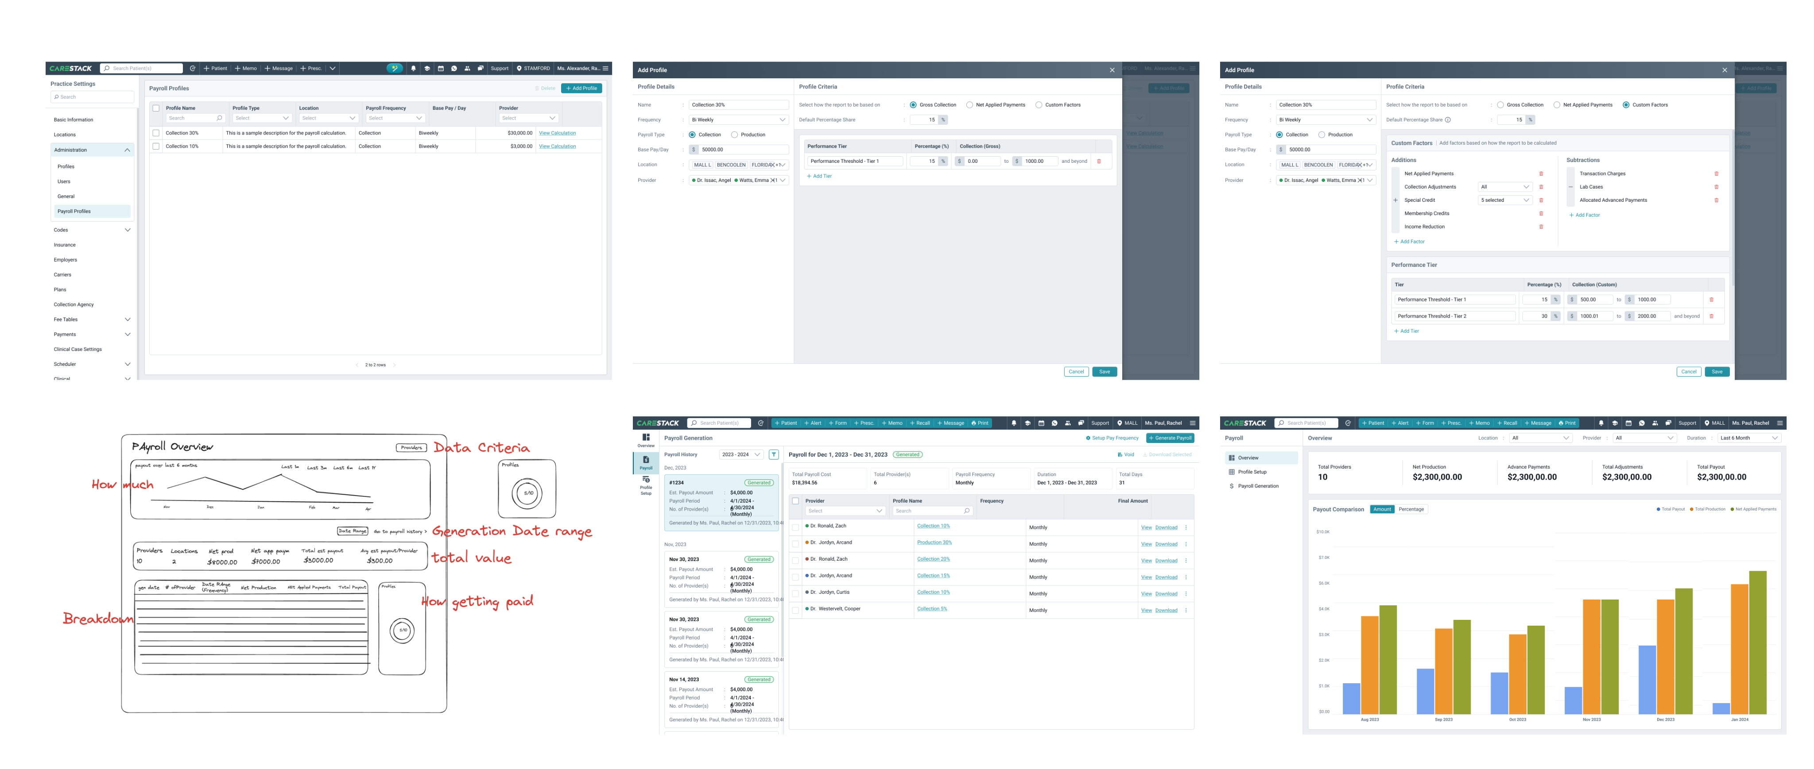Choose Production payroll type in the Gross Collection dialog

(x=734, y=135)
